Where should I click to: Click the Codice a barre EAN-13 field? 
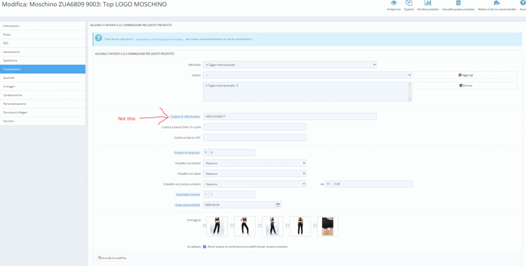(x=255, y=127)
